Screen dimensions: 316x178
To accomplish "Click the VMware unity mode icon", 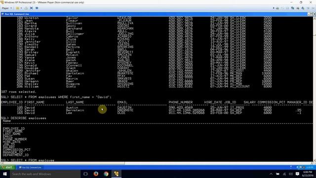I will [37, 8].
